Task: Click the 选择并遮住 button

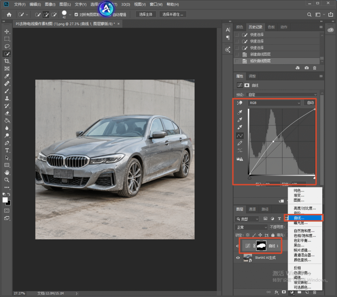Action: [172, 15]
